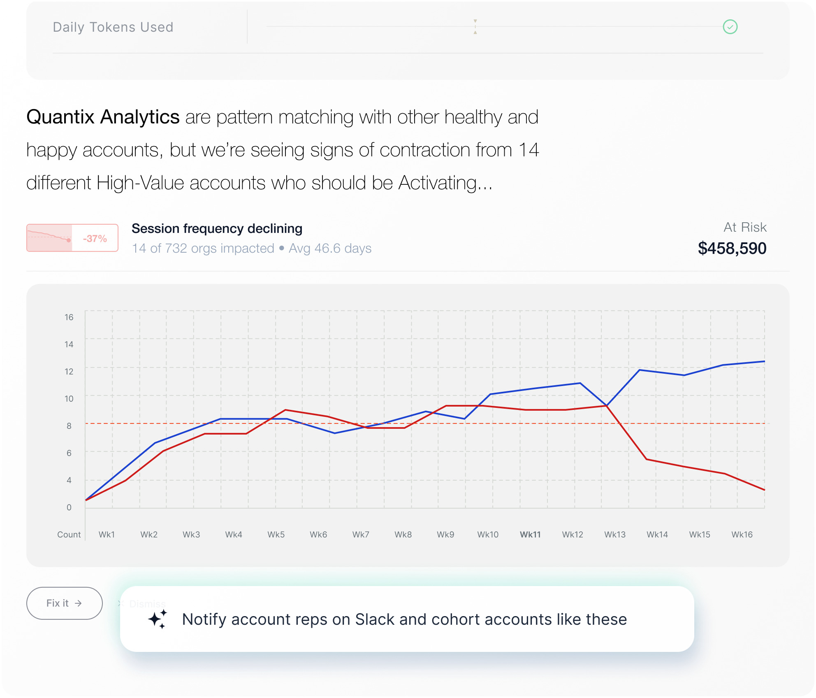The image size is (816, 698).
Task: Select the Wk4 axis label
Action: pos(234,535)
